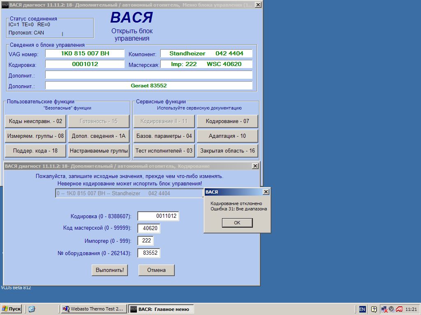Click the network tray icon with red X
The width and height of the screenshot is (421, 315).
pos(384,309)
